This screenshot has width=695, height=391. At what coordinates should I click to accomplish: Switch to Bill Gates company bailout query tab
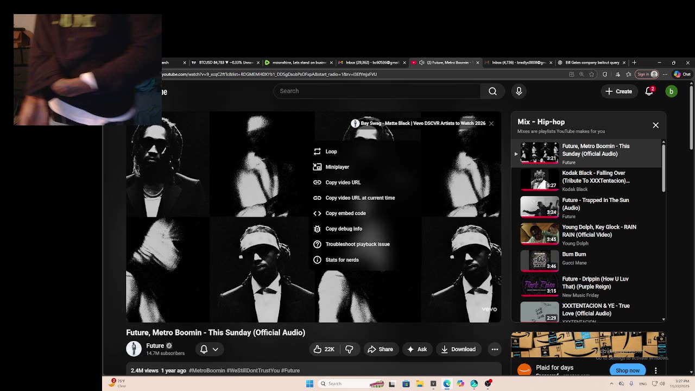[x=592, y=62]
